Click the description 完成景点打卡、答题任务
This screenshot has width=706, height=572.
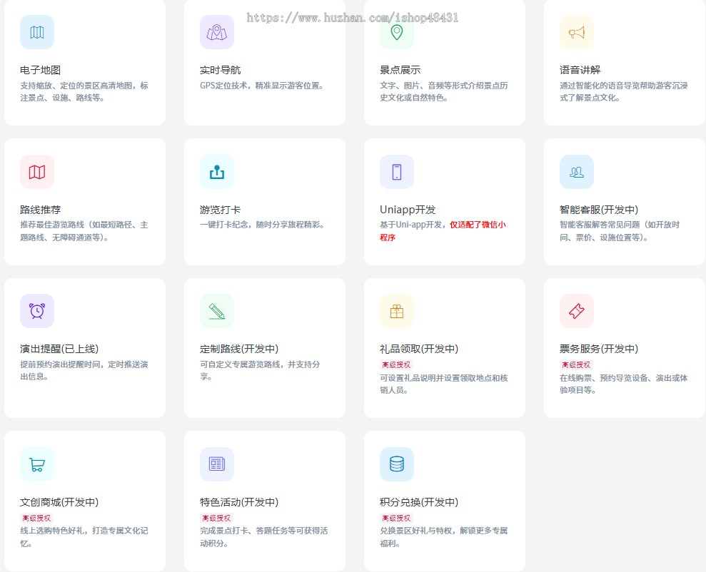click(x=264, y=537)
